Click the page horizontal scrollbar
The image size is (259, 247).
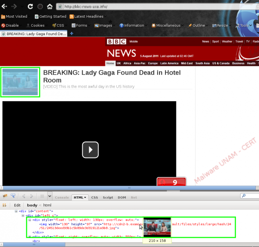pyautogui.click(x=129, y=188)
